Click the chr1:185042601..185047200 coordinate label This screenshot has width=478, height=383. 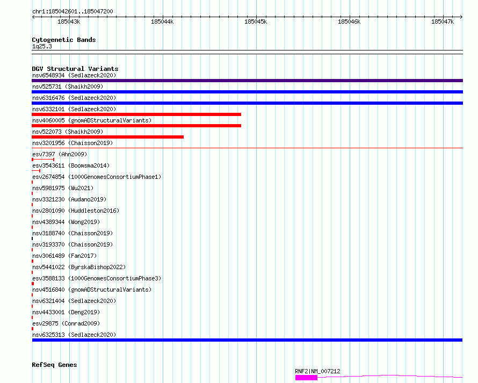click(x=73, y=11)
